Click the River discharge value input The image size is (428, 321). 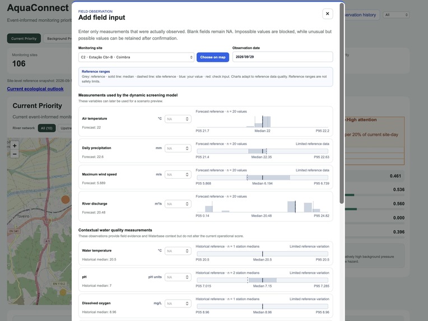[x=178, y=204]
